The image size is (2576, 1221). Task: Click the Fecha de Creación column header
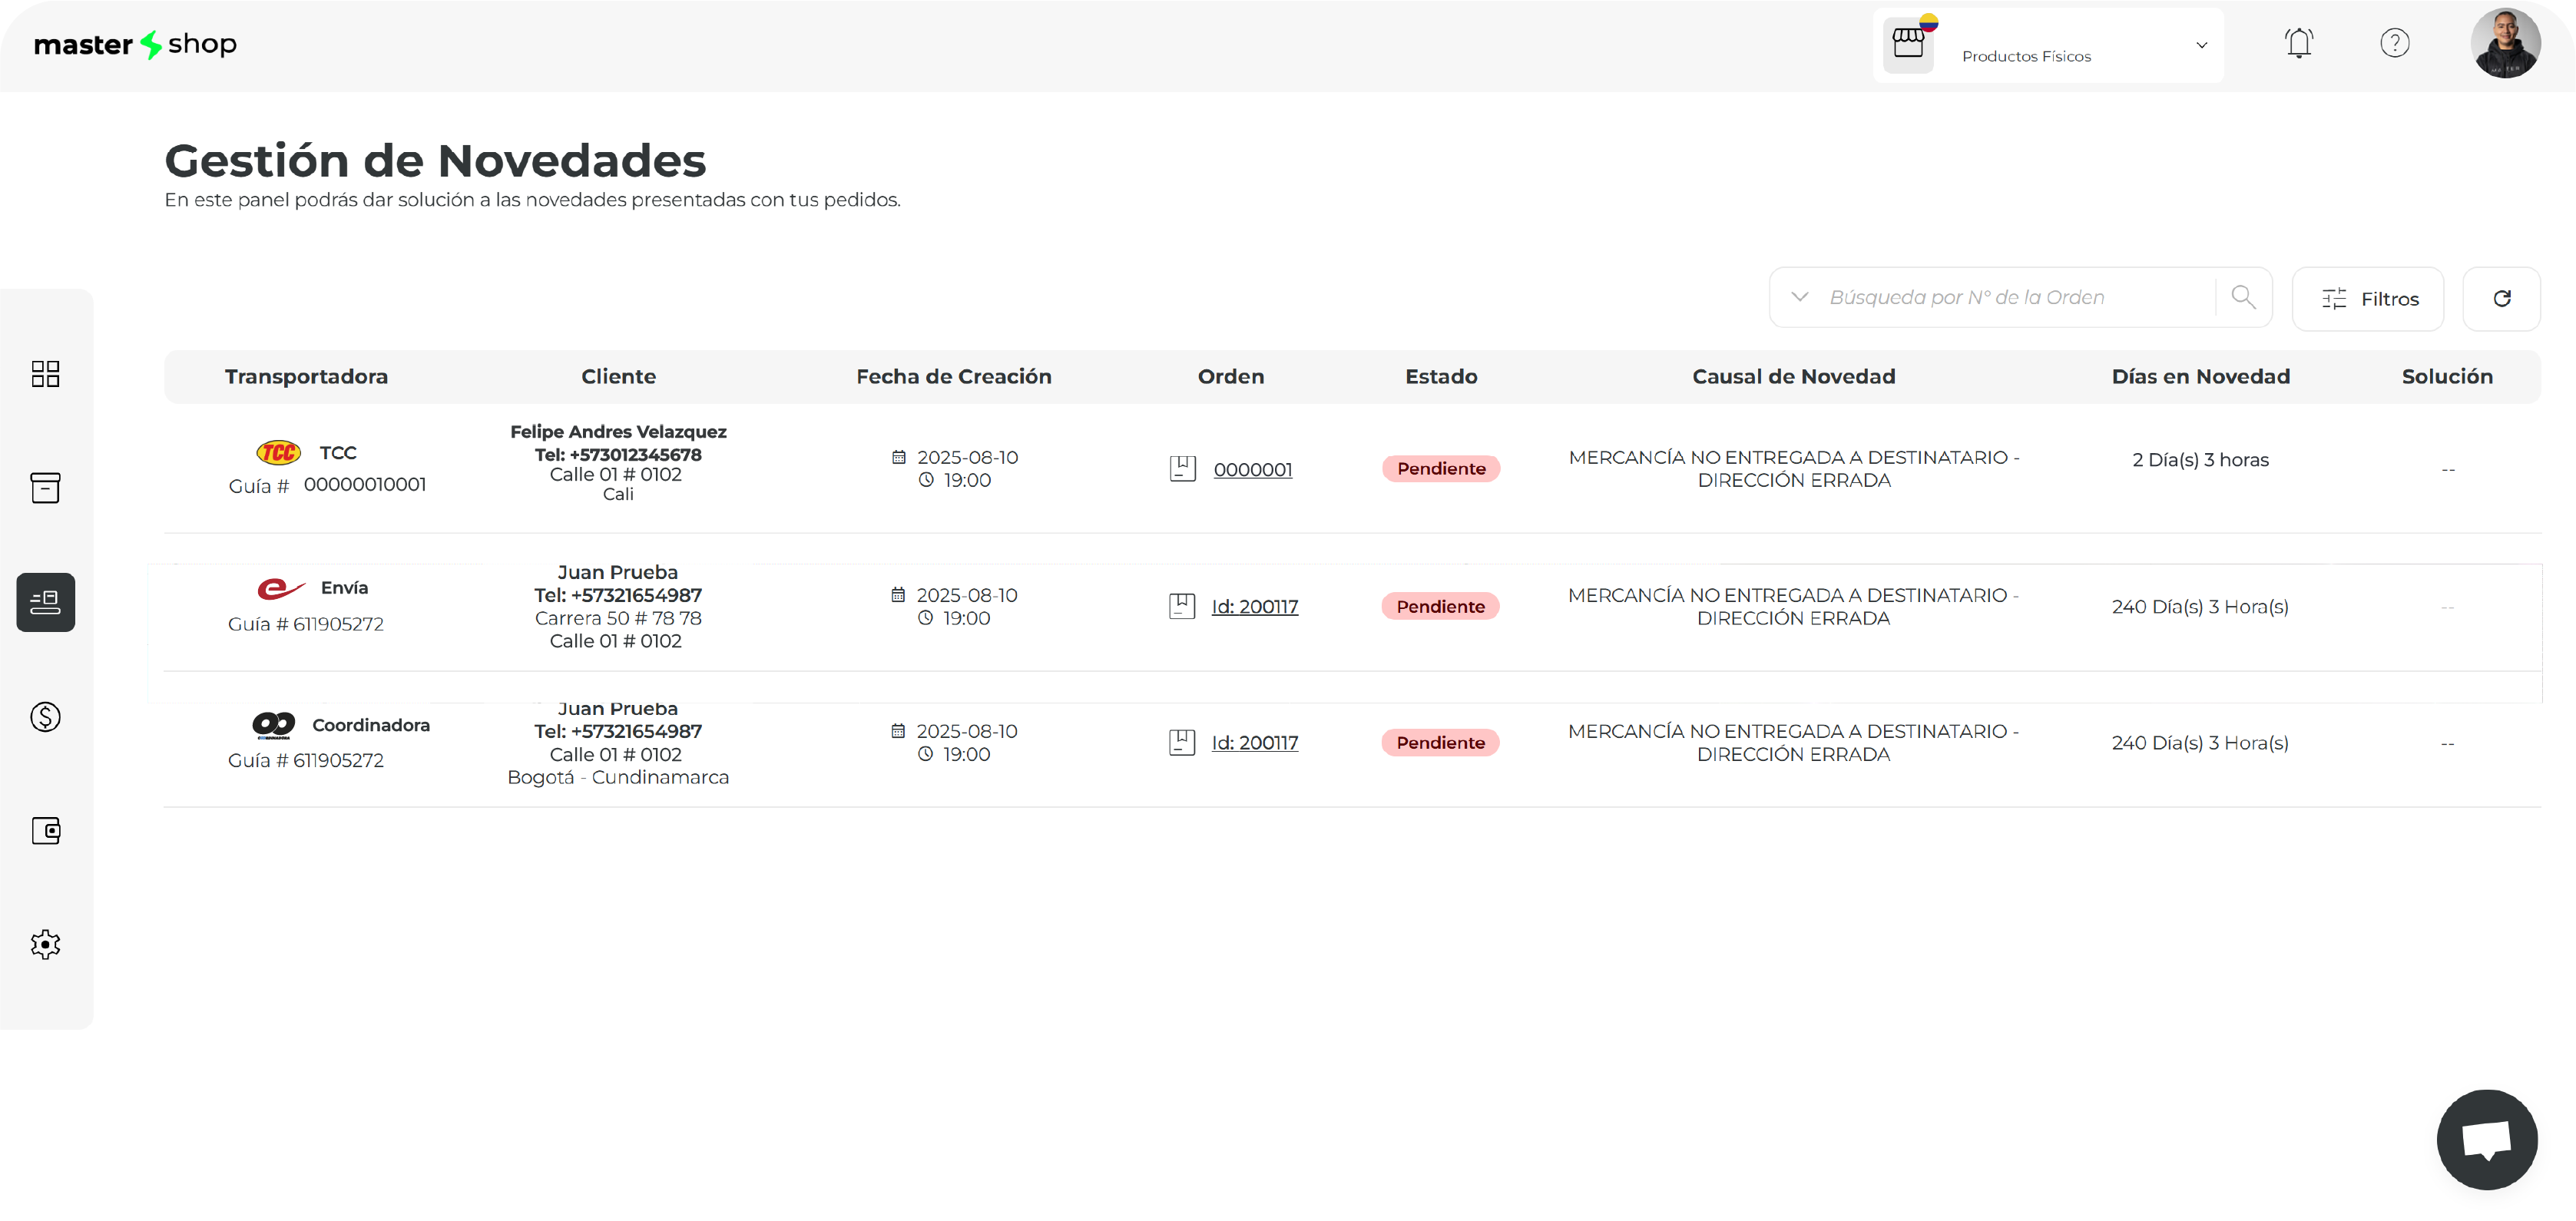[x=953, y=376]
